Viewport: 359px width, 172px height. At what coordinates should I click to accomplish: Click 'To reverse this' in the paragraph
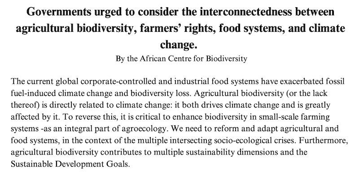[90, 117]
